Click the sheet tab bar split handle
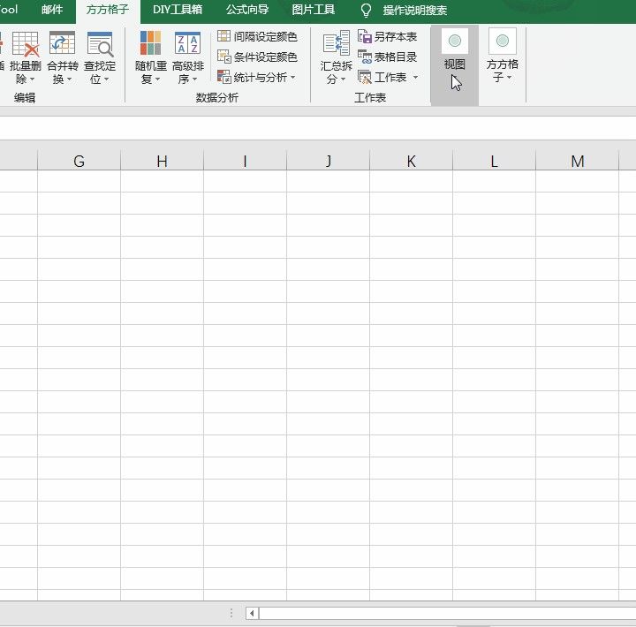This screenshot has height=627, width=636. 231,613
